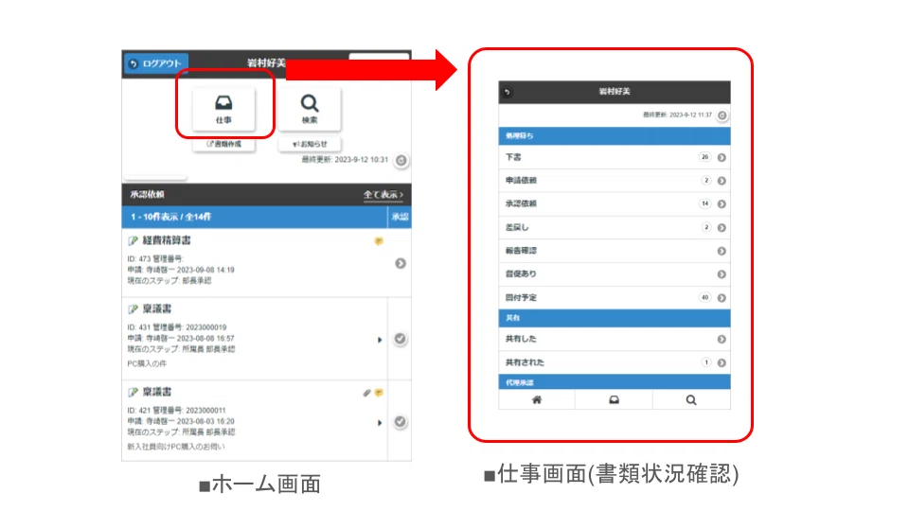Expand details arrow on 稟議書 ID 421
The height and width of the screenshot is (511, 909).
click(380, 423)
